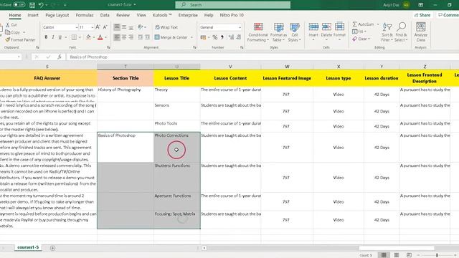Open Cell Styles gallery
The width and height of the screenshot is (459, 258).
tap(295, 32)
